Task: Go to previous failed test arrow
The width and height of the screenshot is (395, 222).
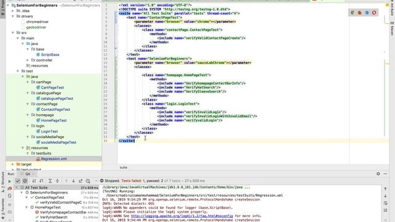Action: point(66,181)
